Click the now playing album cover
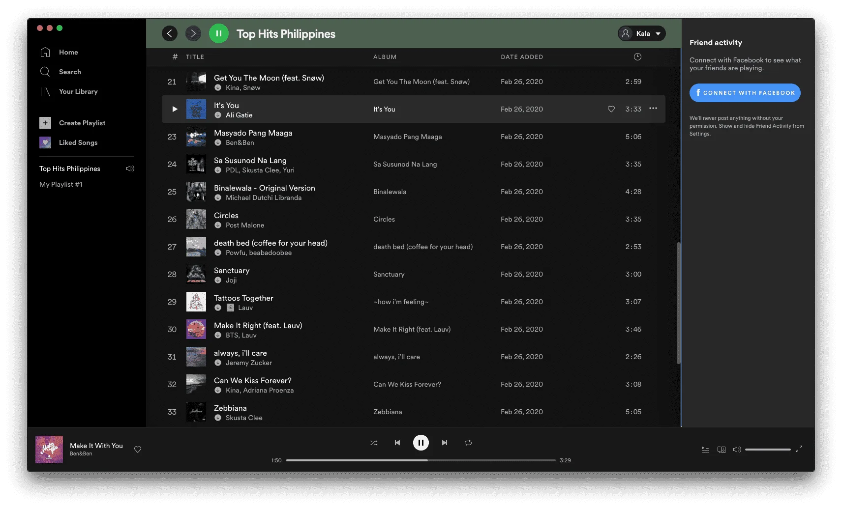The width and height of the screenshot is (842, 508). [x=49, y=450]
